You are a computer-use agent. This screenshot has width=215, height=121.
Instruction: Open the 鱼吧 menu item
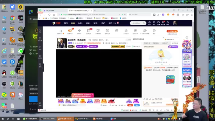tap(103, 23)
